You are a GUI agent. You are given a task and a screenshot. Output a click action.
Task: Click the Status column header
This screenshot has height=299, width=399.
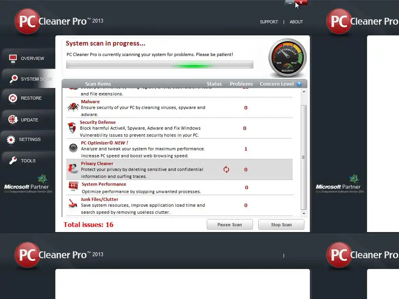click(214, 84)
